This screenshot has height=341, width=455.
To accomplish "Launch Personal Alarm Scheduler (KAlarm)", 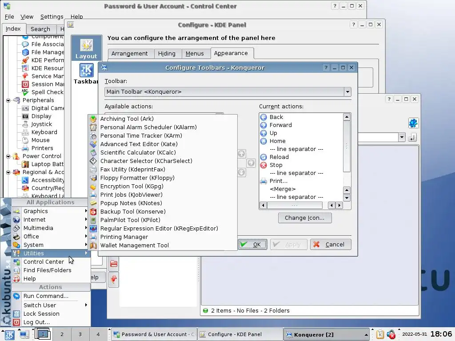I will pyautogui.click(x=163, y=127).
